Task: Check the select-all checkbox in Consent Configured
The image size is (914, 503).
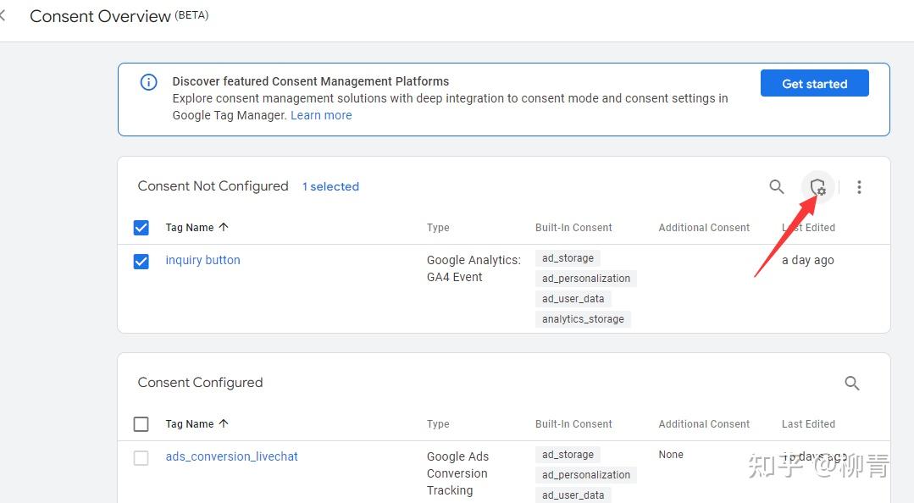Action: tap(141, 423)
